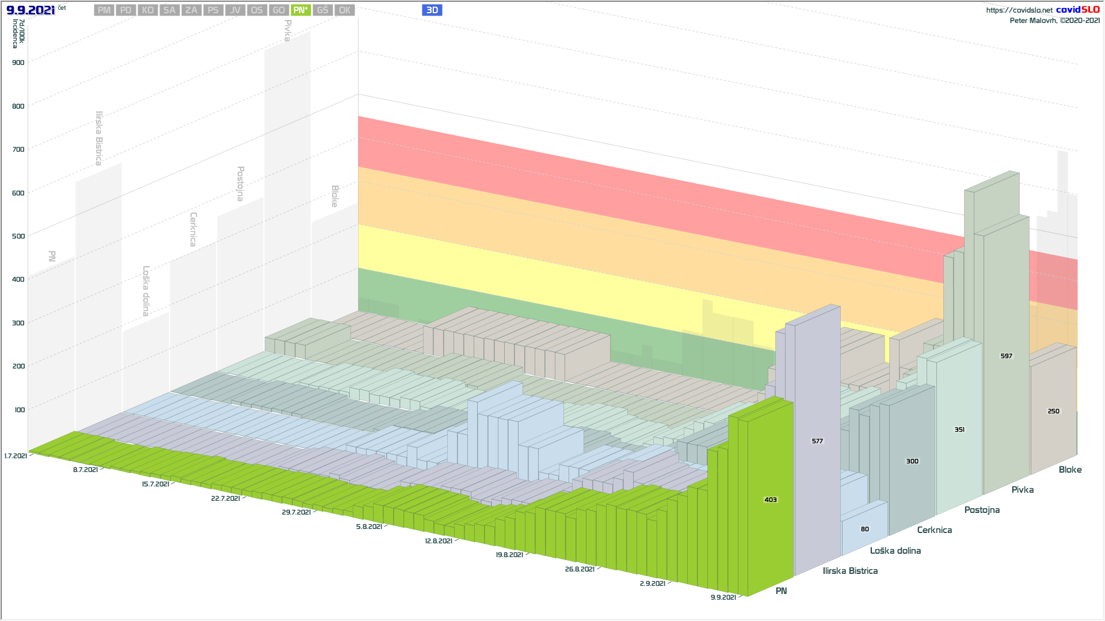
Task: Open the JV region tab
Action: [x=235, y=10]
